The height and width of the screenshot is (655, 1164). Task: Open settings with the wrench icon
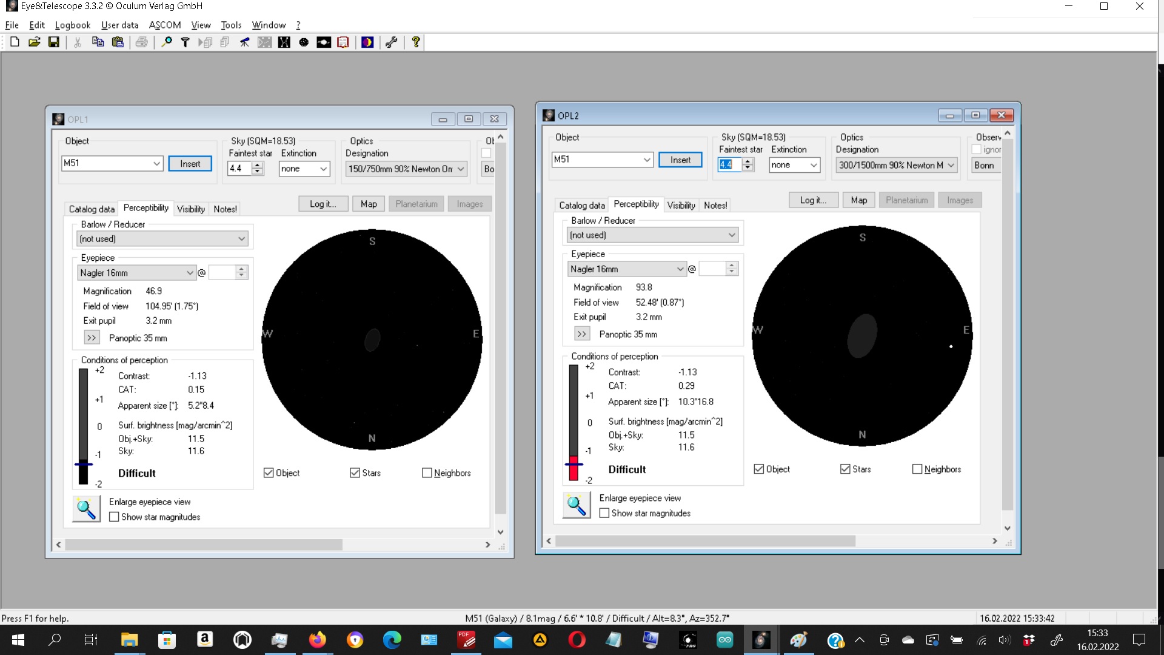pos(392,42)
